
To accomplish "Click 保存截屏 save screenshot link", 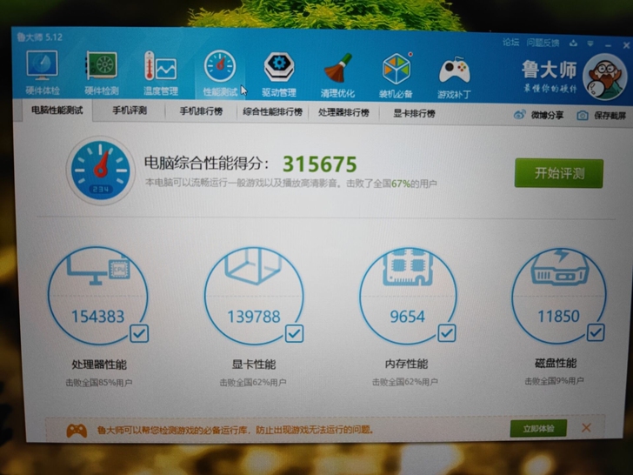I will 610,116.
